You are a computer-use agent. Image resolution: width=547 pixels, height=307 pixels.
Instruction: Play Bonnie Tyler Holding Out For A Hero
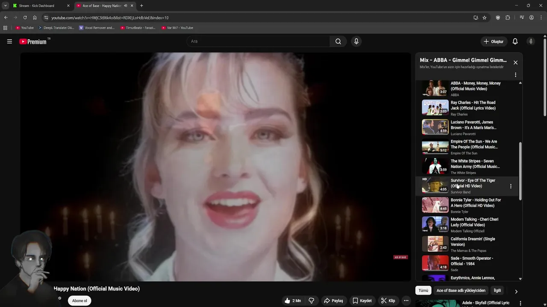pyautogui.click(x=466, y=206)
